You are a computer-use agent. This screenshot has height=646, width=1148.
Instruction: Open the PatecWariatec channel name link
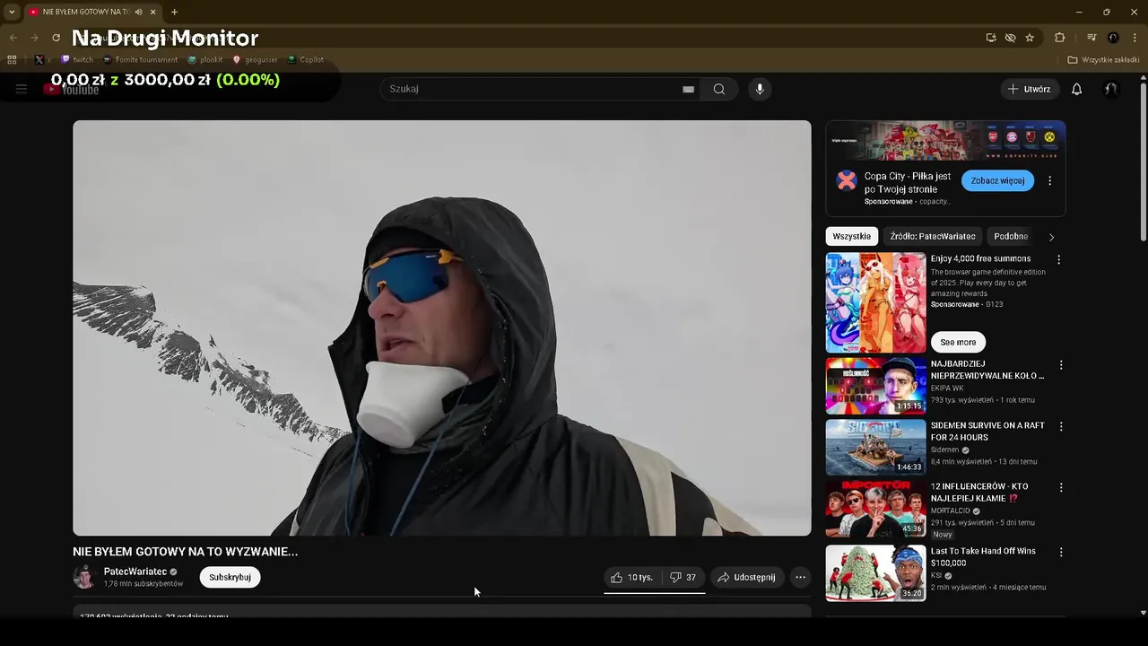coord(135,572)
